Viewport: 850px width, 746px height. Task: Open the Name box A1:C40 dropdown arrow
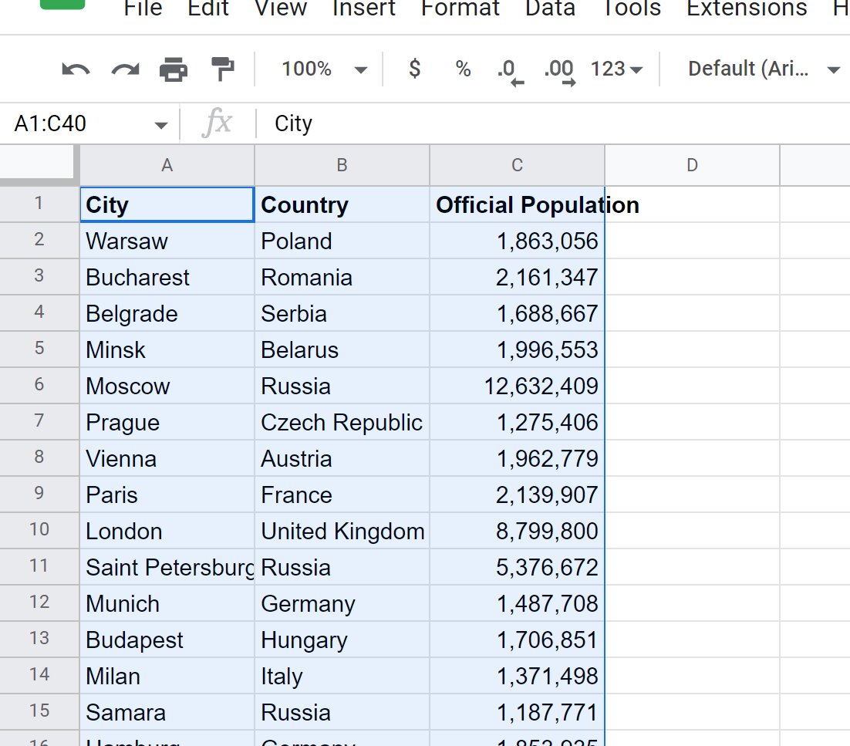pos(160,125)
